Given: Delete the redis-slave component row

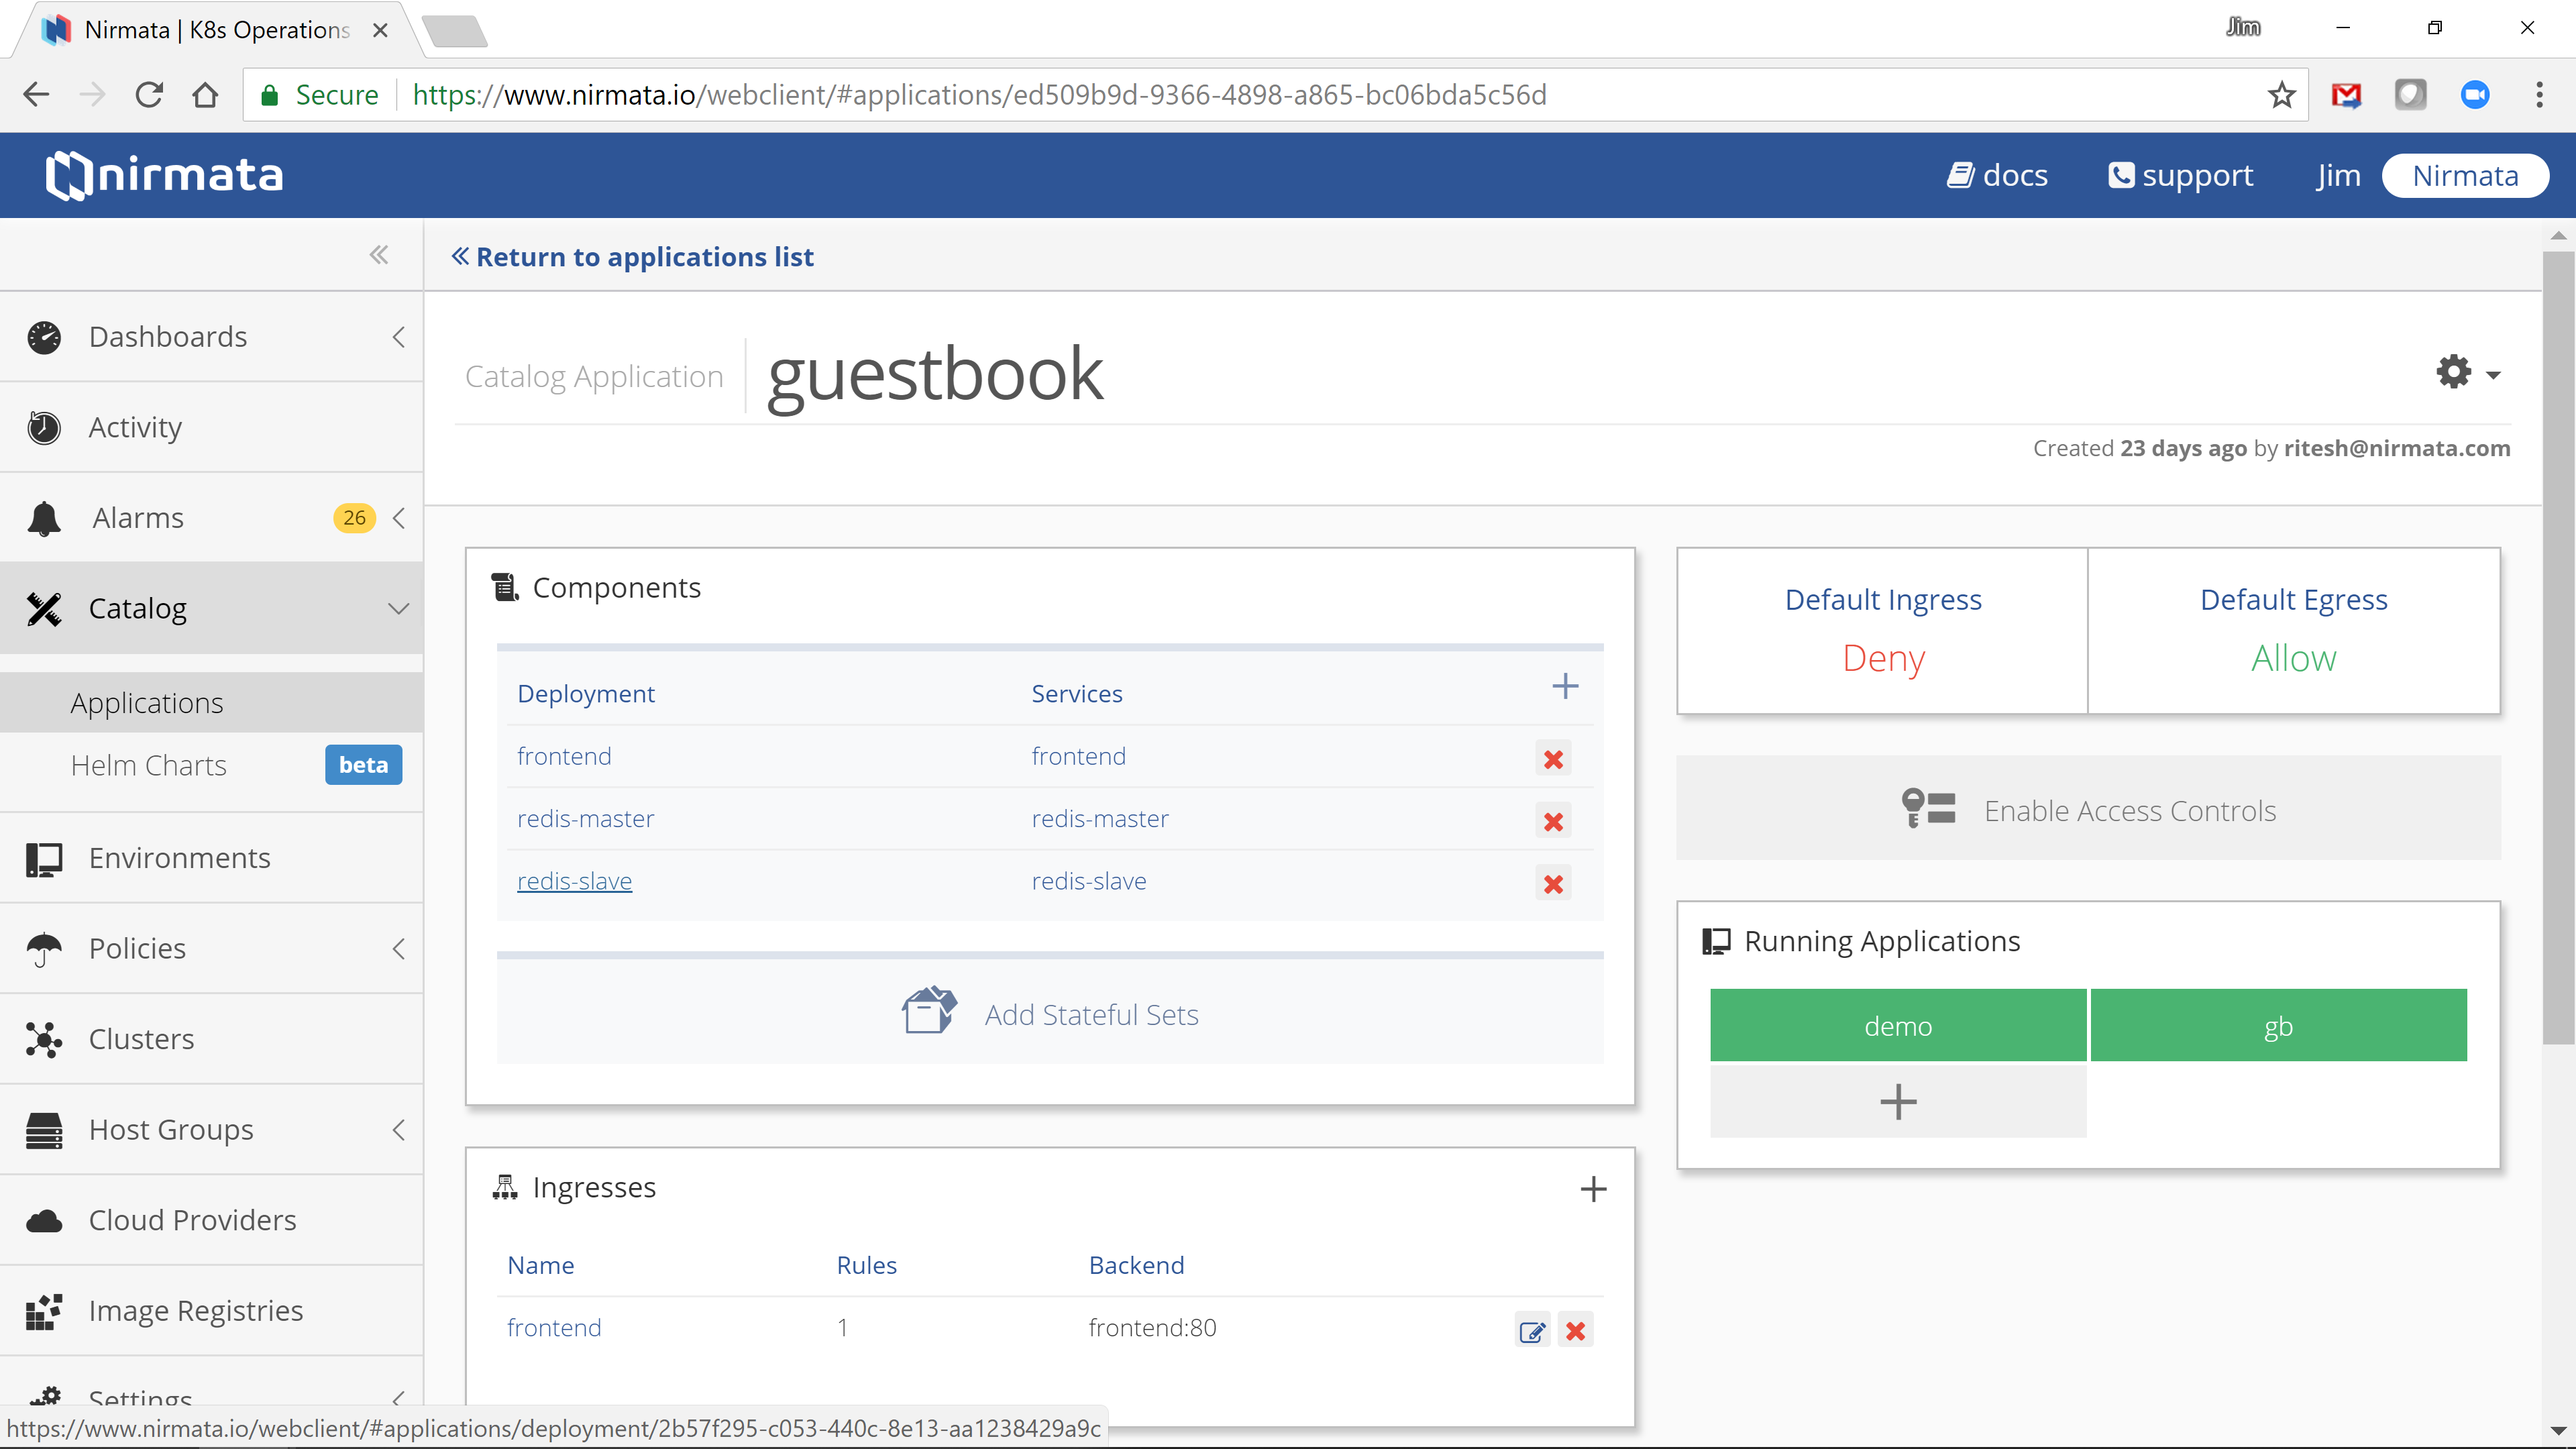Looking at the screenshot, I should (x=1553, y=884).
